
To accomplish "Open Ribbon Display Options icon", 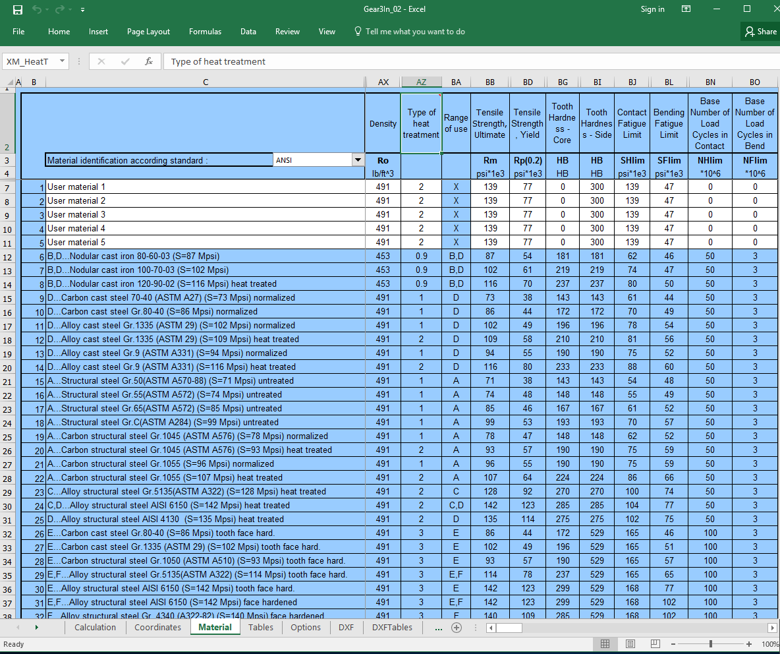I will tap(686, 9).
